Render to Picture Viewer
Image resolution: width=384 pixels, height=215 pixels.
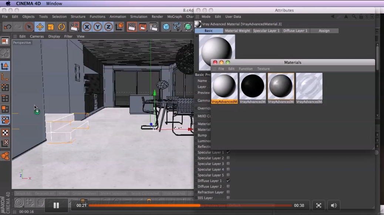point(142,27)
